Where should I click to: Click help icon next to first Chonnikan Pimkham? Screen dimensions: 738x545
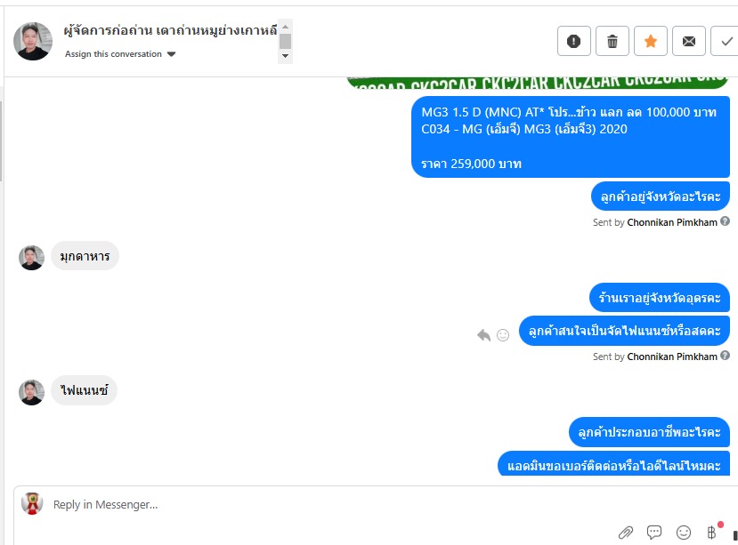pyautogui.click(x=726, y=221)
